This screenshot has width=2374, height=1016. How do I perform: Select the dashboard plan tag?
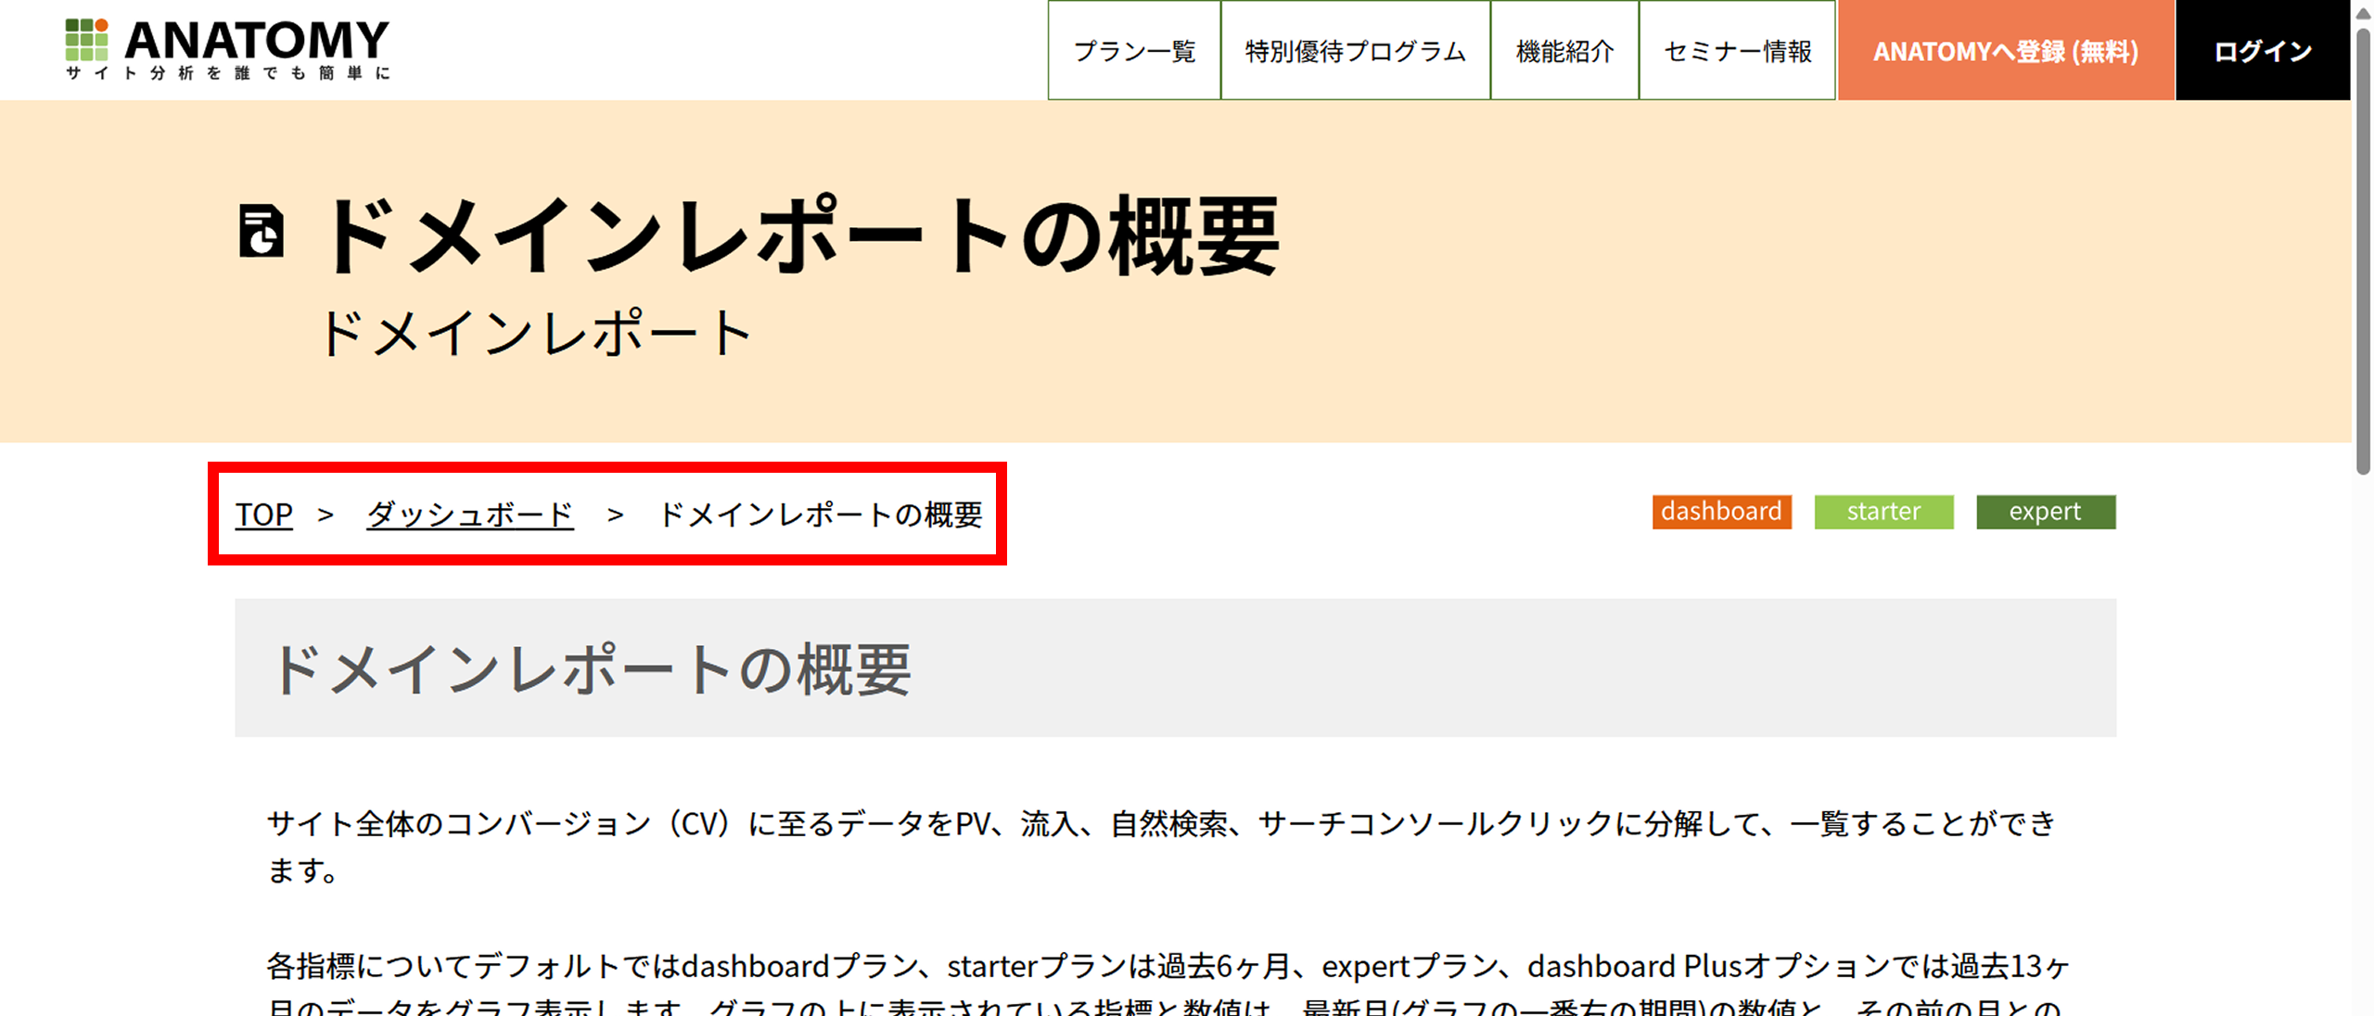[1721, 511]
